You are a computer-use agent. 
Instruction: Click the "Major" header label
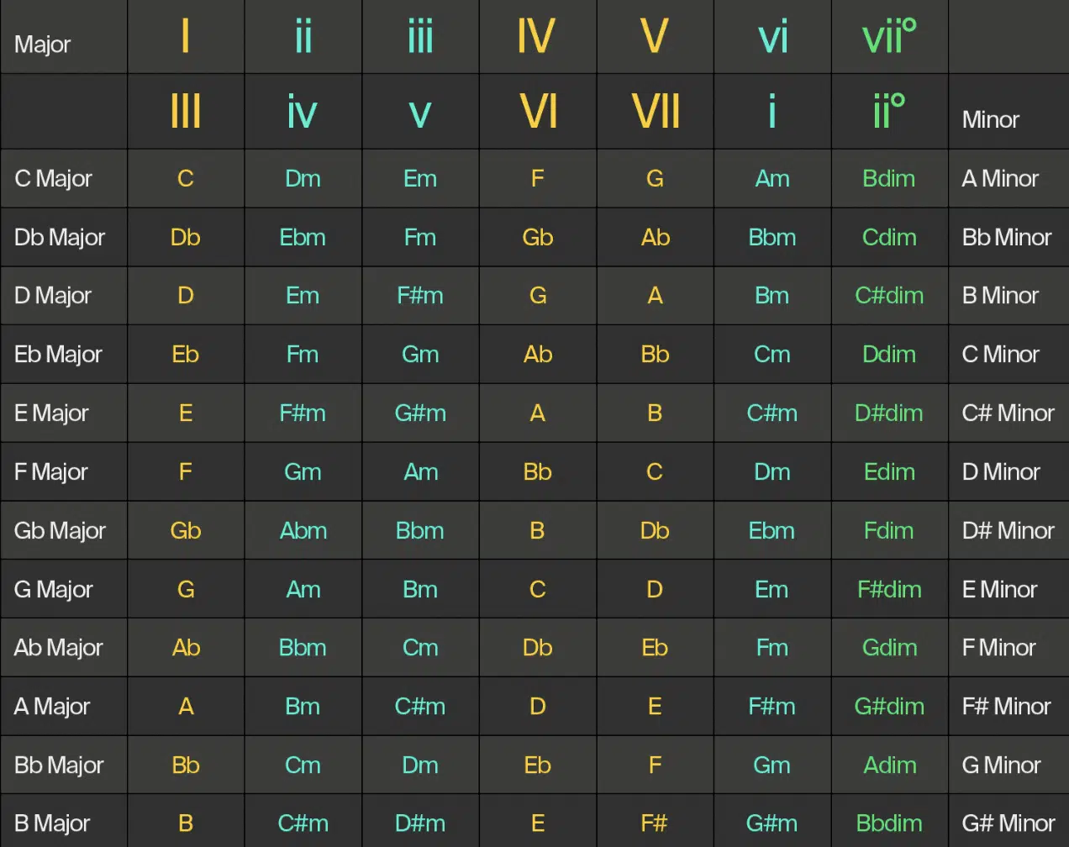[42, 44]
